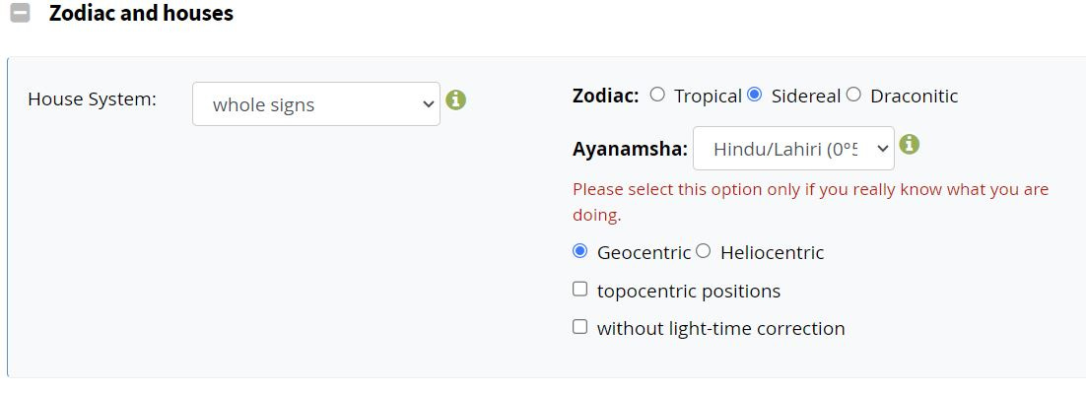The height and width of the screenshot is (393, 1086).
Task: Collapse the Zodiac and houses section
Action: pyautogui.click(x=21, y=13)
